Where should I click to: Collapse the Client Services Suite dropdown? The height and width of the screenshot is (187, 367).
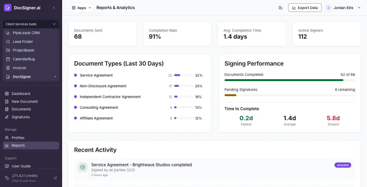coord(31,24)
